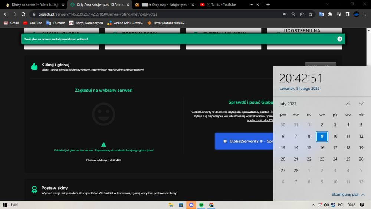
Task: Close the YouTube tab
Action: pos(258,4)
